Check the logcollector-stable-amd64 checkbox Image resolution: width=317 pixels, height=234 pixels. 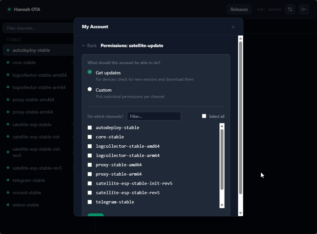(x=90, y=146)
